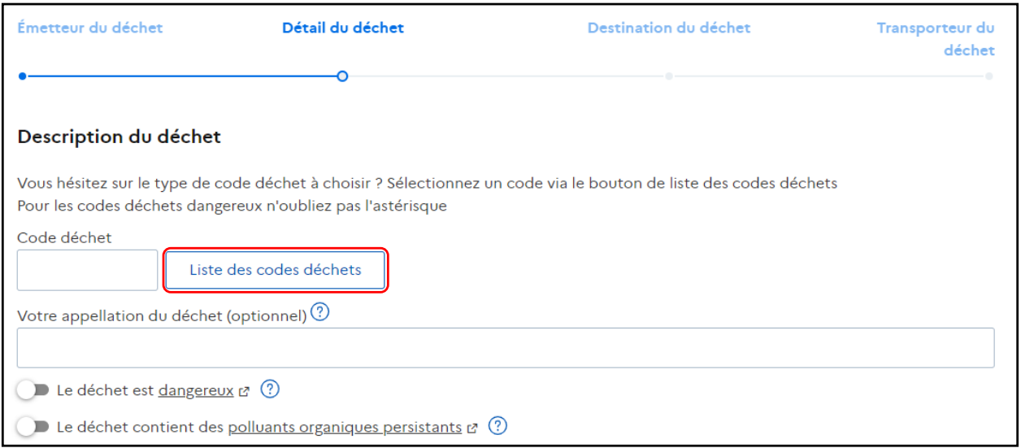Go to Émetteur du déchet step
The image size is (1021, 448).
coord(90,28)
